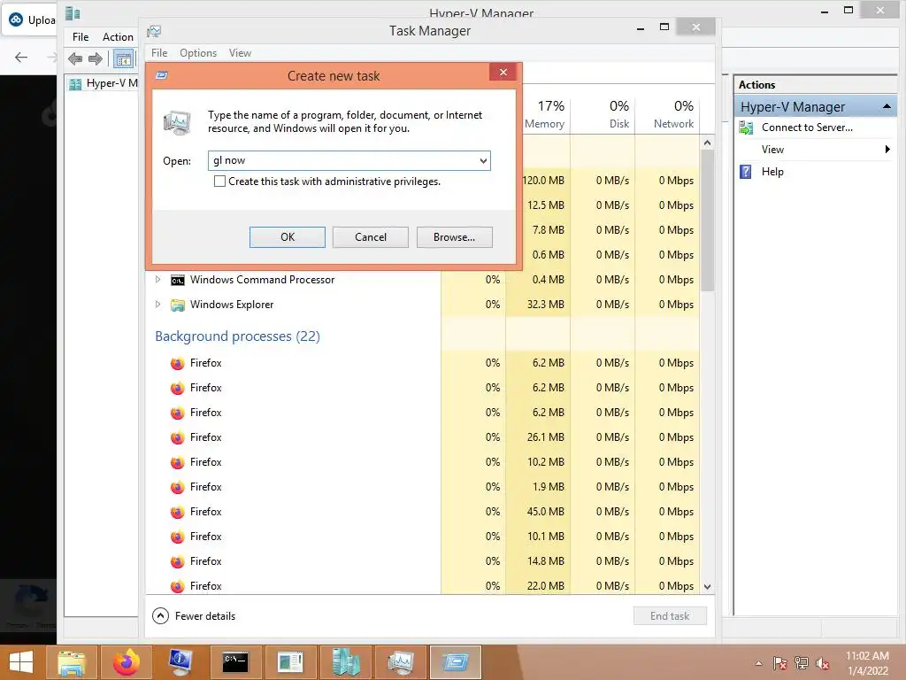Click the Create new task taskbar icon
Viewport: 906px width, 680px height.
455,662
